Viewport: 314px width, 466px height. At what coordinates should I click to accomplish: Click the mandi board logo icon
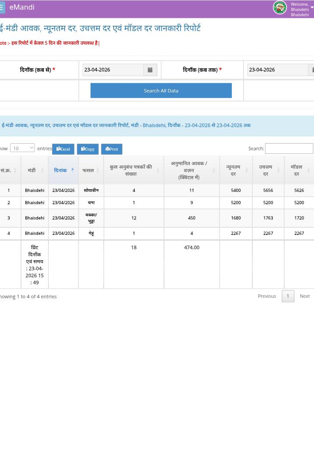(x=279, y=7)
